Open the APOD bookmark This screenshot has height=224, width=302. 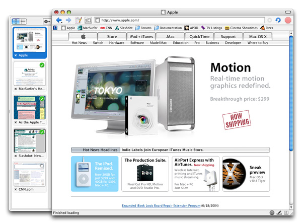click(x=191, y=28)
